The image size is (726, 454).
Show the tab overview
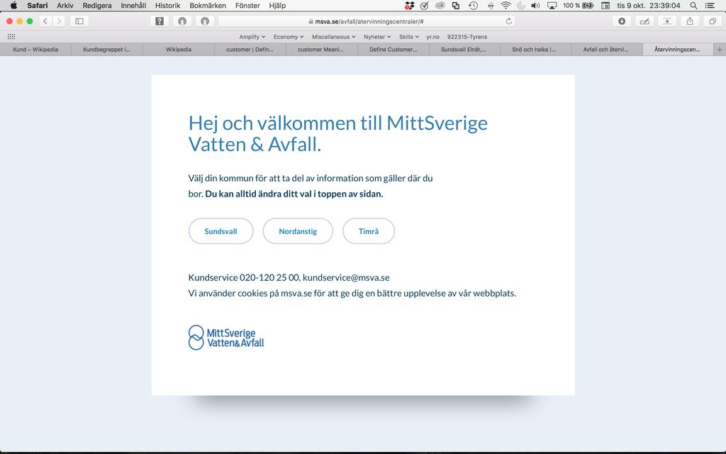coord(713,21)
